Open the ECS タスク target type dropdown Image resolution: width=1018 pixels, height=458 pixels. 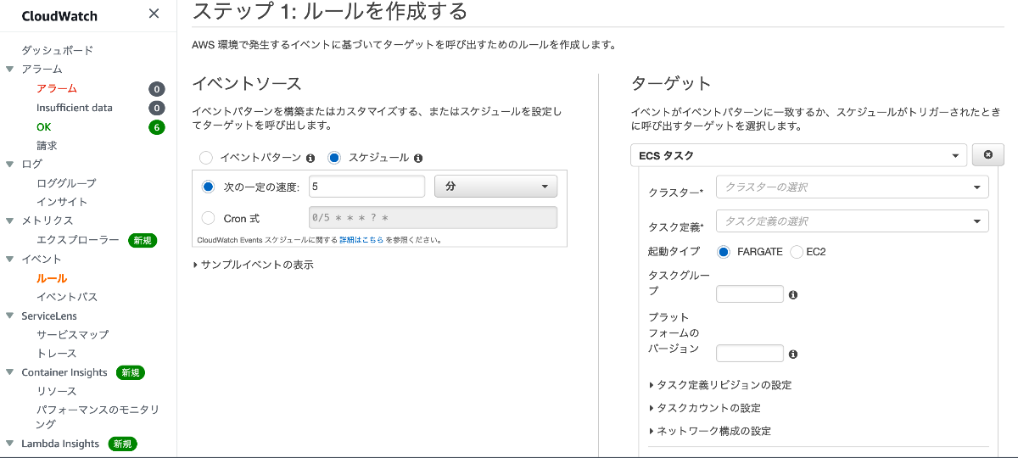799,155
